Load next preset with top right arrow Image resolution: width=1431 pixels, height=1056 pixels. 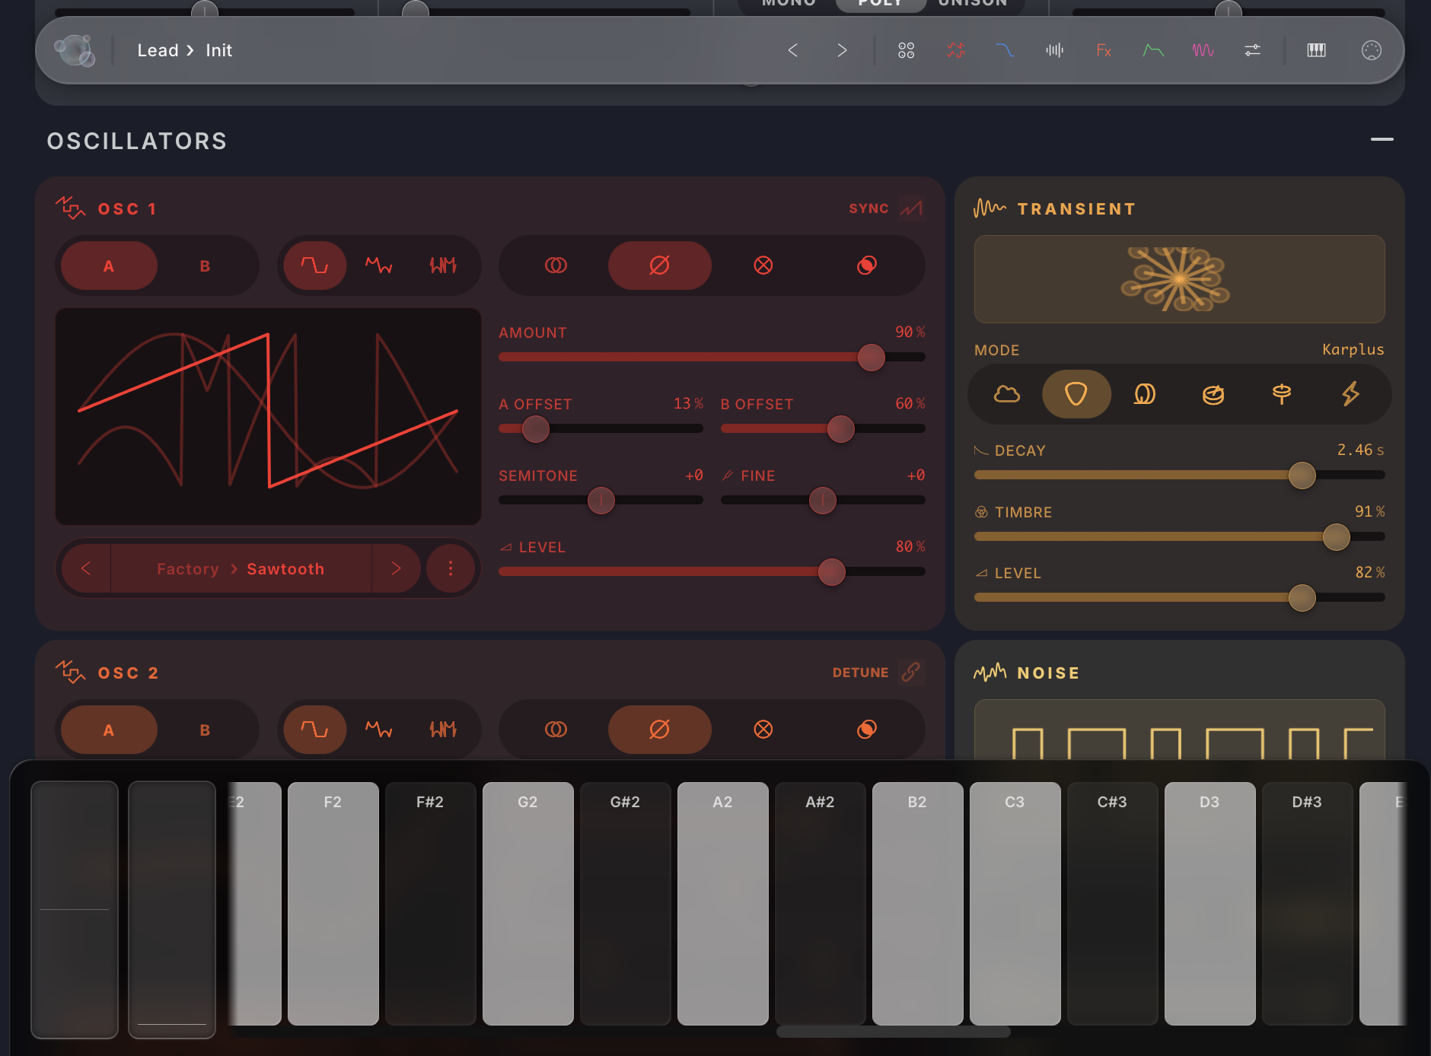tap(842, 50)
